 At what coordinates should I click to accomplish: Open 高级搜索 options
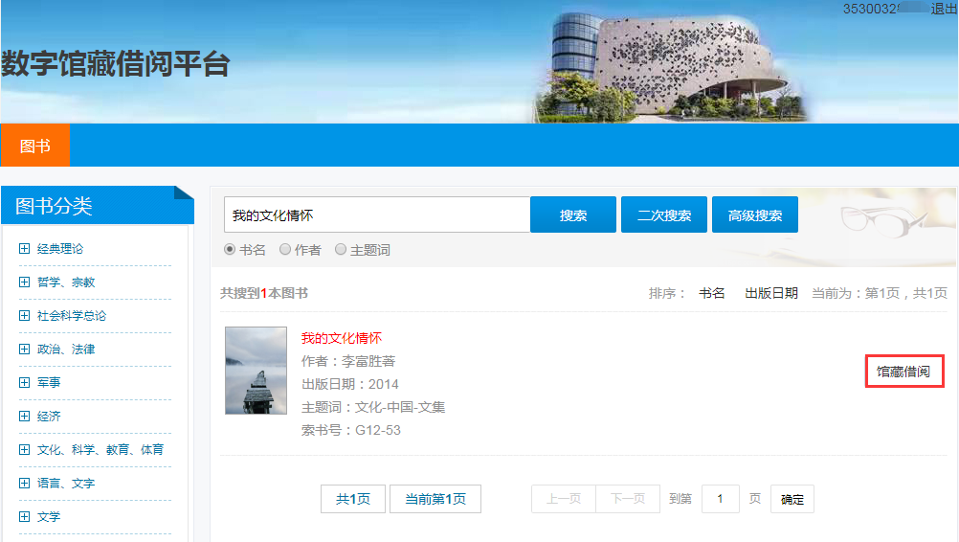pos(755,215)
